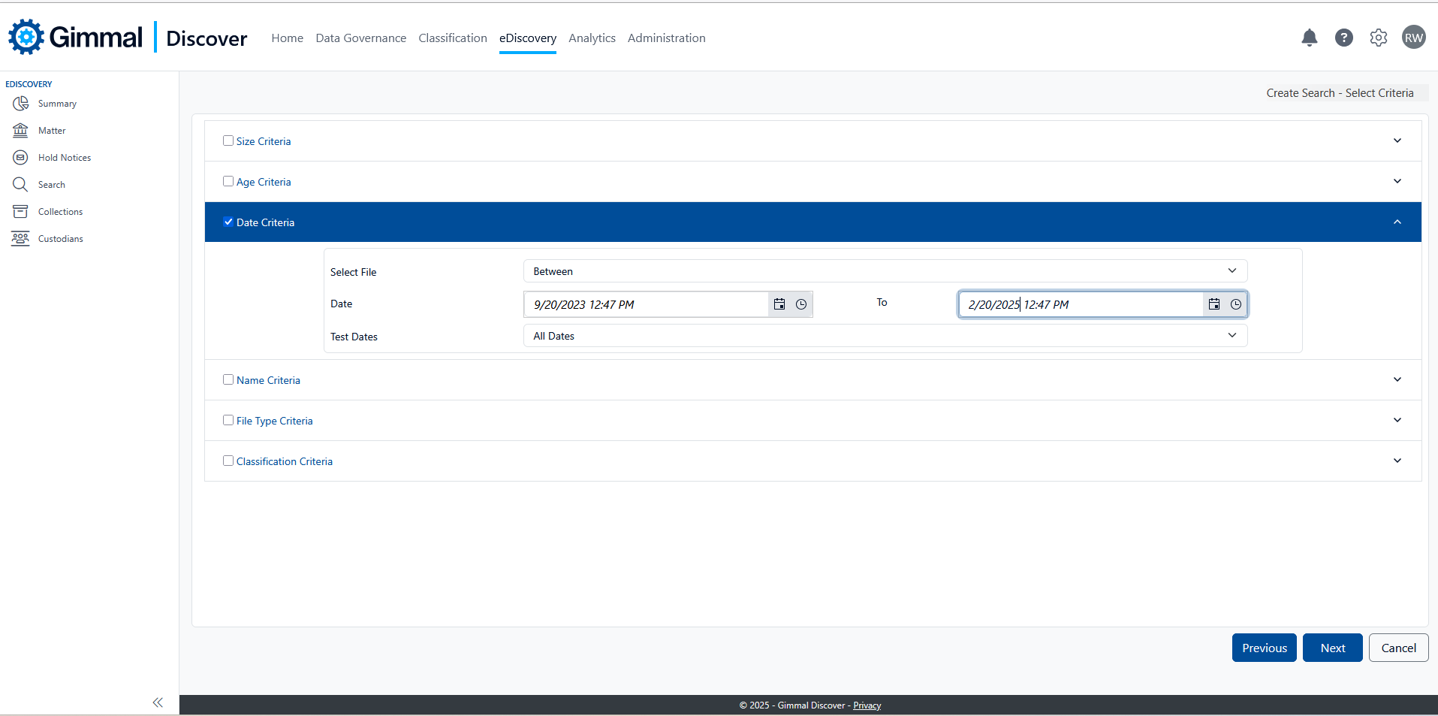Tick the File Type Criteria checkbox

tap(228, 420)
